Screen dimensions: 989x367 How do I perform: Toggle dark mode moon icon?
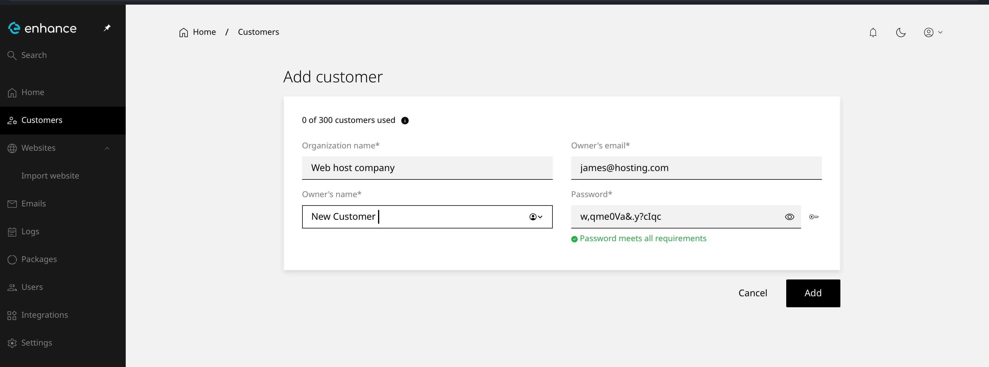[x=901, y=32]
